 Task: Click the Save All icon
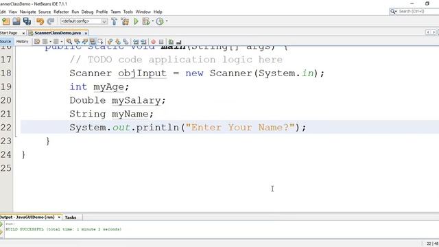(27, 21)
